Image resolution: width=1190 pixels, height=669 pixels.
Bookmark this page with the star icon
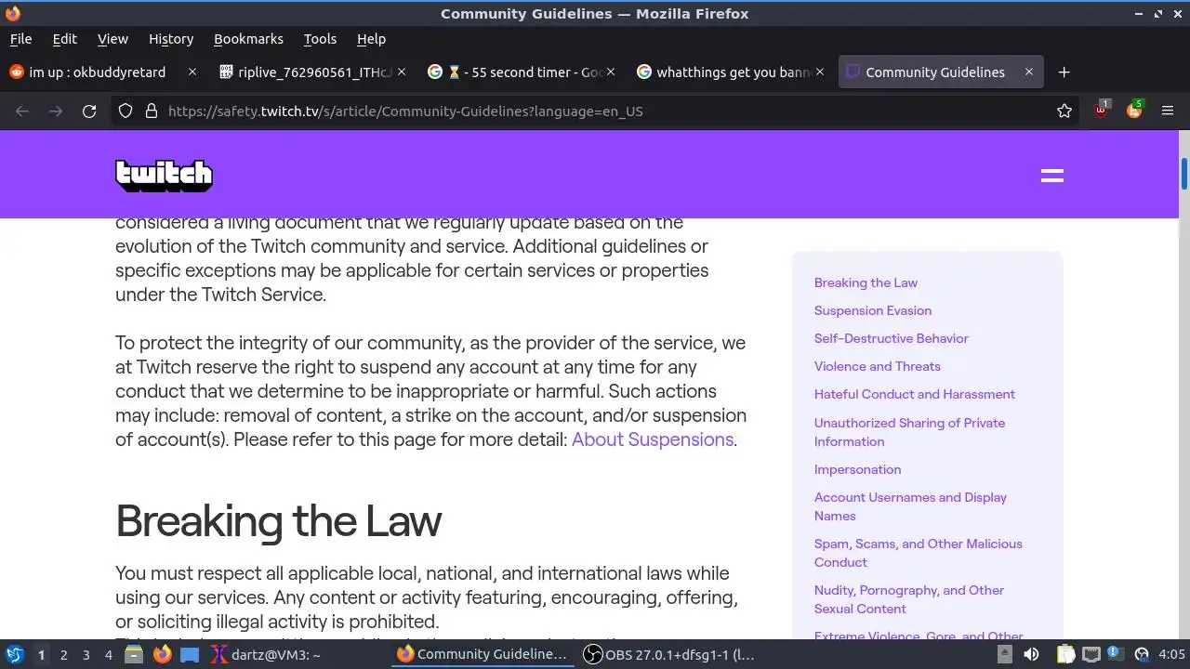[1064, 111]
